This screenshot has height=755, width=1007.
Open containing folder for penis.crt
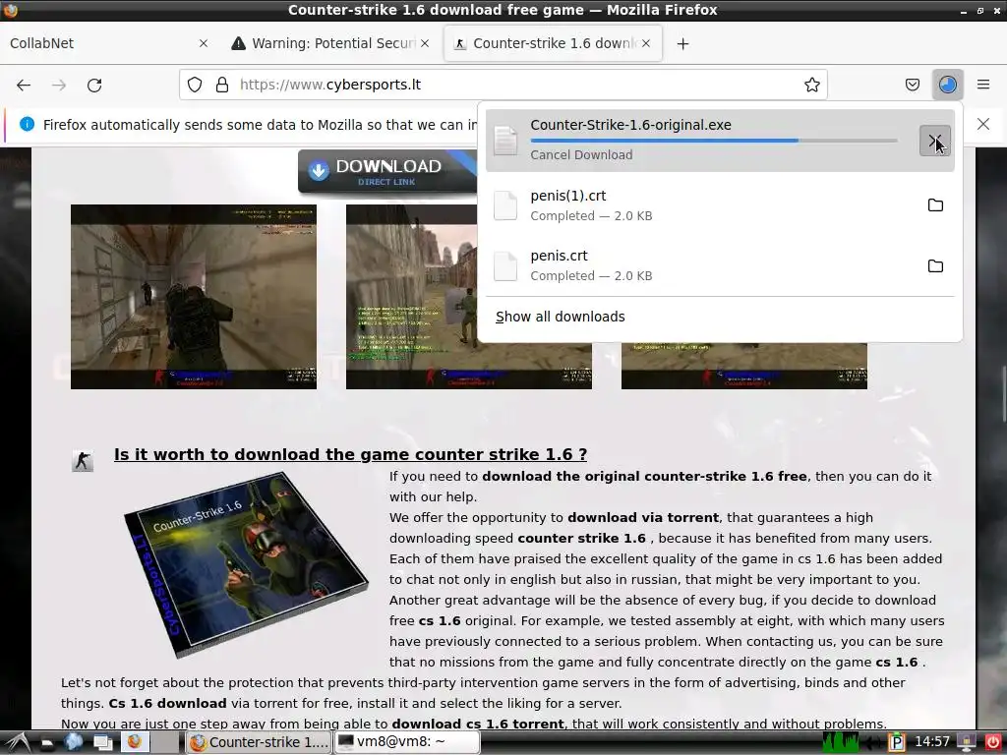pos(935,265)
